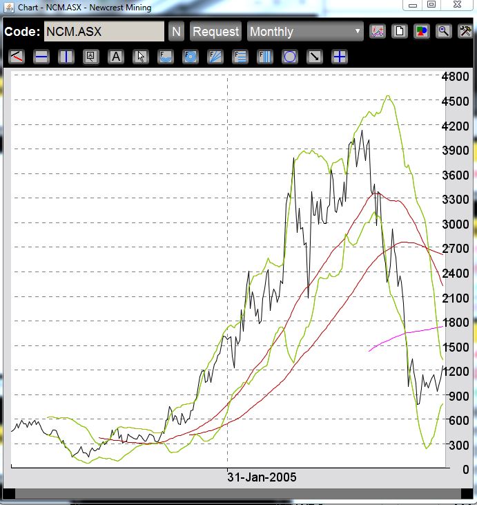Click the Java icon in title bar
Viewport: 477px width, 505px height.
coord(9,7)
